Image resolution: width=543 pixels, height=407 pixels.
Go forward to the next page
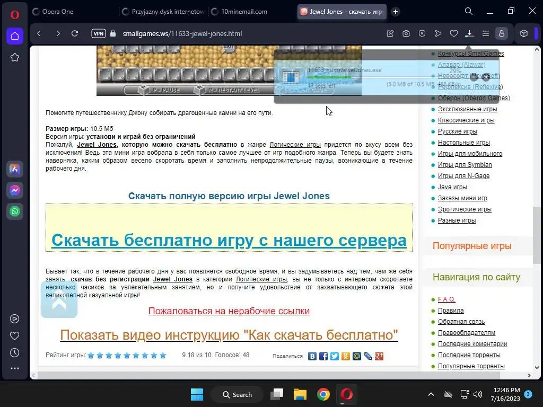58,33
